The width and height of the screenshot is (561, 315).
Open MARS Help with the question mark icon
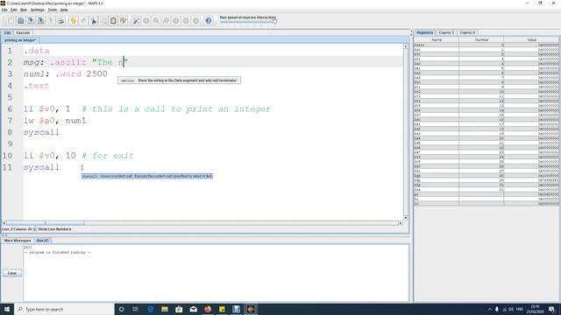209,21
